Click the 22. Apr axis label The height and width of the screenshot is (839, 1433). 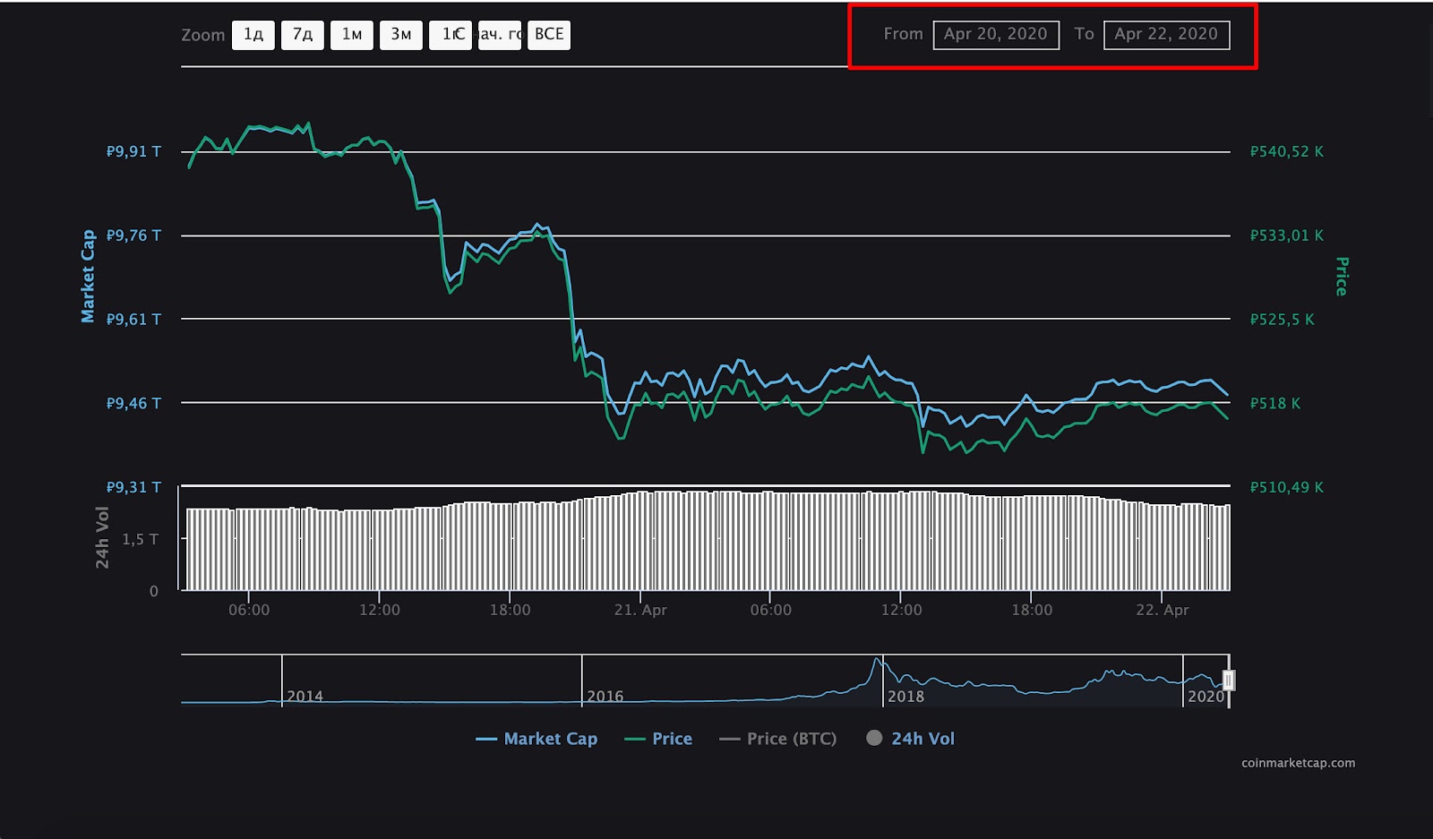[x=1163, y=610]
